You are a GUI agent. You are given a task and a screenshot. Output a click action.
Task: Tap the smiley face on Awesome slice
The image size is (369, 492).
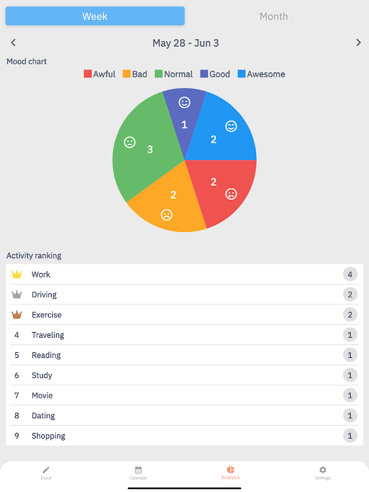click(x=231, y=126)
